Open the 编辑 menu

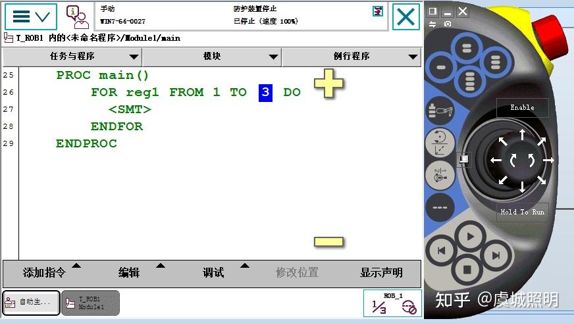[129, 272]
